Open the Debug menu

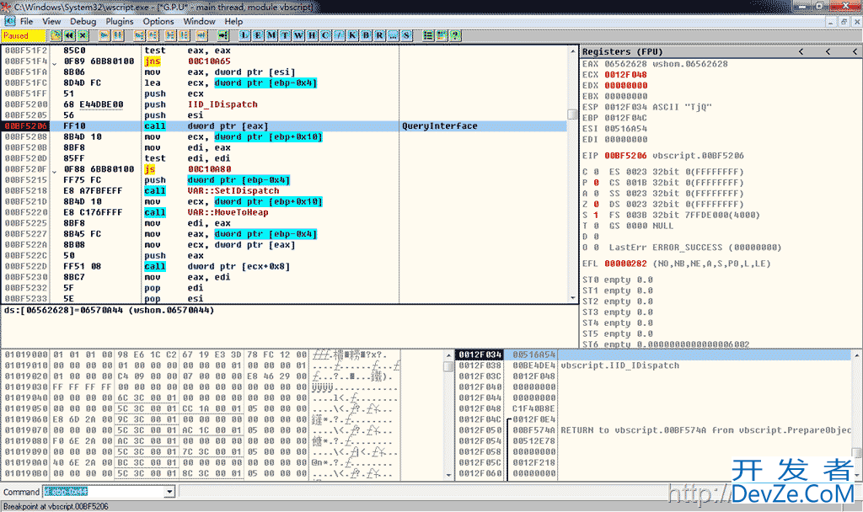[83, 21]
